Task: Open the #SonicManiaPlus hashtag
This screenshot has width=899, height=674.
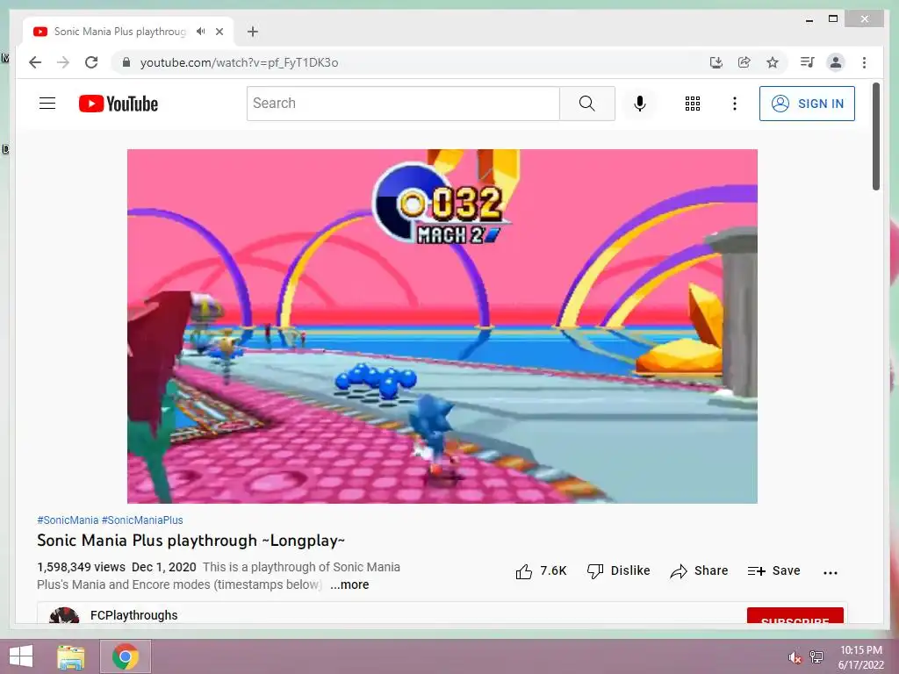Action: [x=142, y=520]
